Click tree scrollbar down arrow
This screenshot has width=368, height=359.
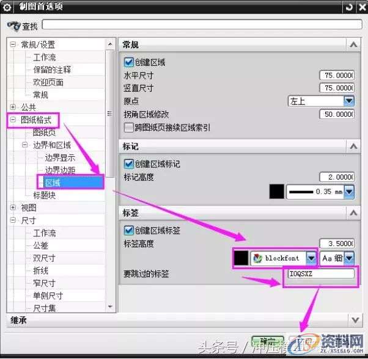point(110,306)
